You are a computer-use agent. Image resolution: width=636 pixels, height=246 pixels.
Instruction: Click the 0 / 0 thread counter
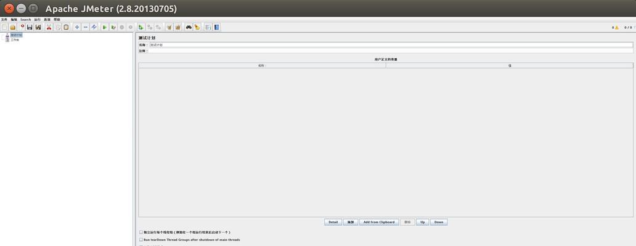[628, 28]
